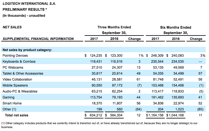Select the value 79,193
The width and height of the screenshot is (209, 131).
(x=117, y=97)
